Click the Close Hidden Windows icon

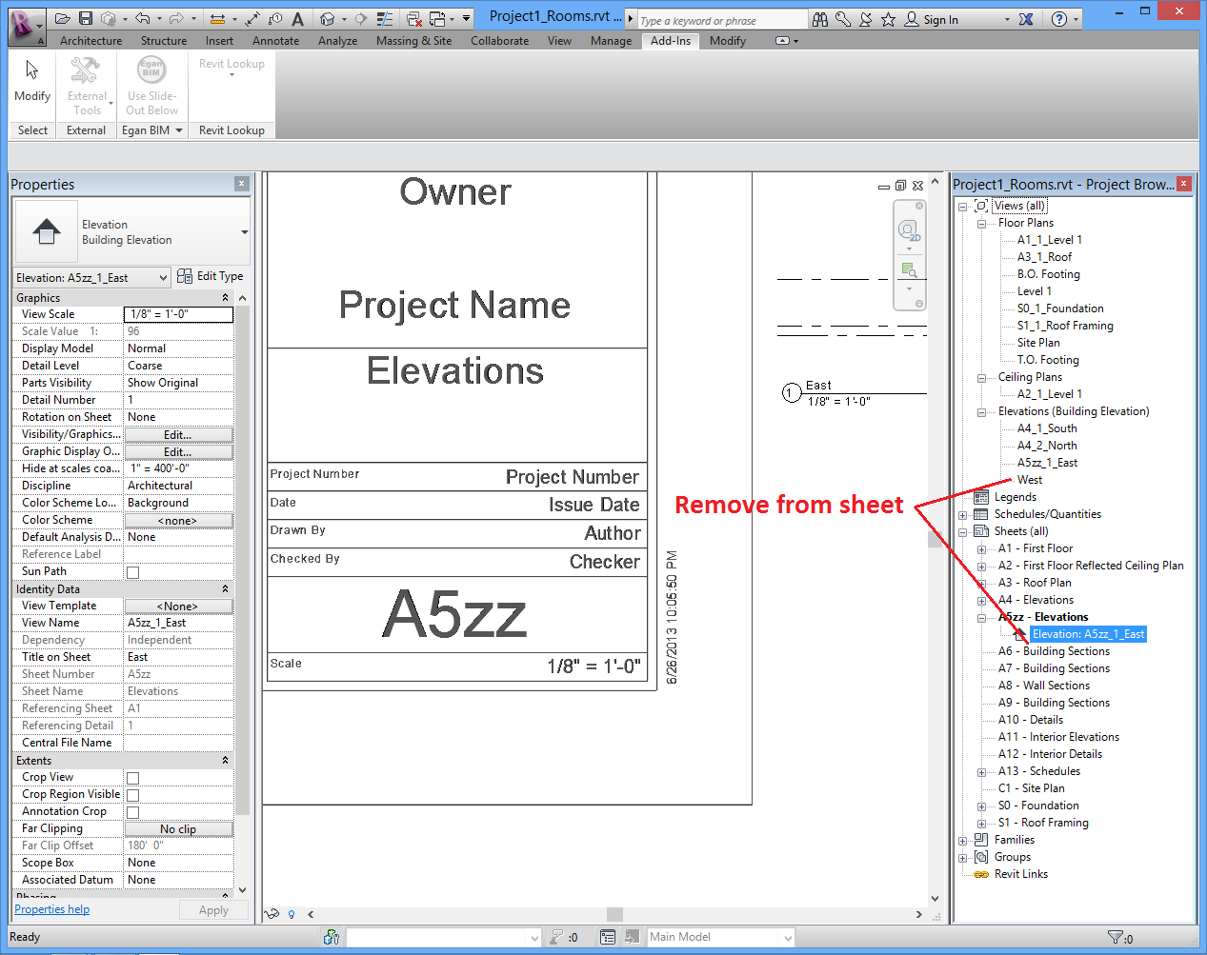point(414,18)
